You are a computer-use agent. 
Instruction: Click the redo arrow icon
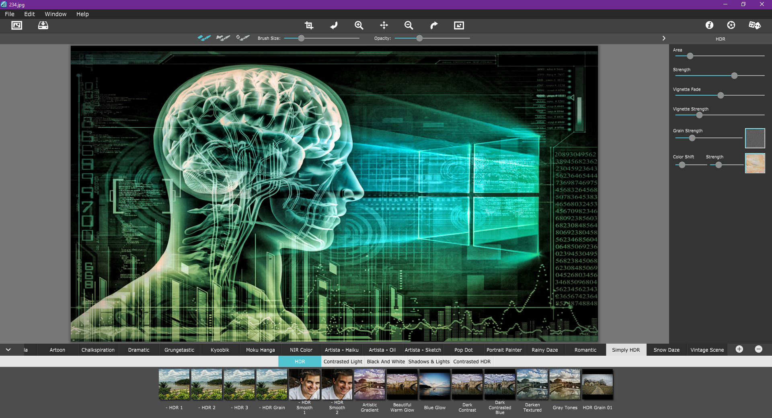click(x=434, y=25)
